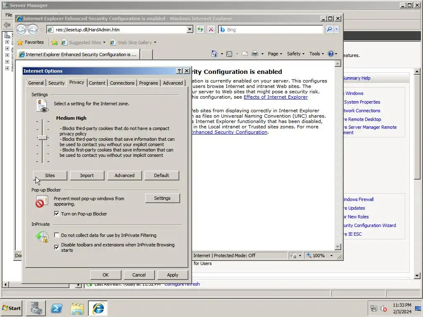Image resolution: width=423 pixels, height=317 pixels.
Task: Click OK in Internet Options
Action: coord(105,275)
